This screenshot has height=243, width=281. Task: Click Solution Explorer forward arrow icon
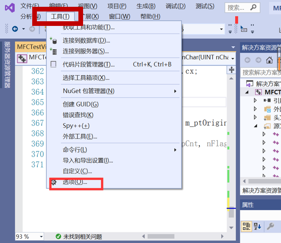(259, 60)
